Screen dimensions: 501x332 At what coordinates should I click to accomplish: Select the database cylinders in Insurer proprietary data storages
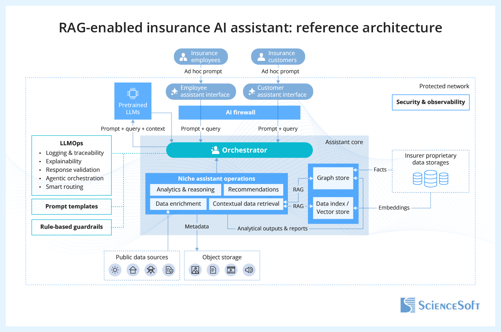tap(430, 178)
